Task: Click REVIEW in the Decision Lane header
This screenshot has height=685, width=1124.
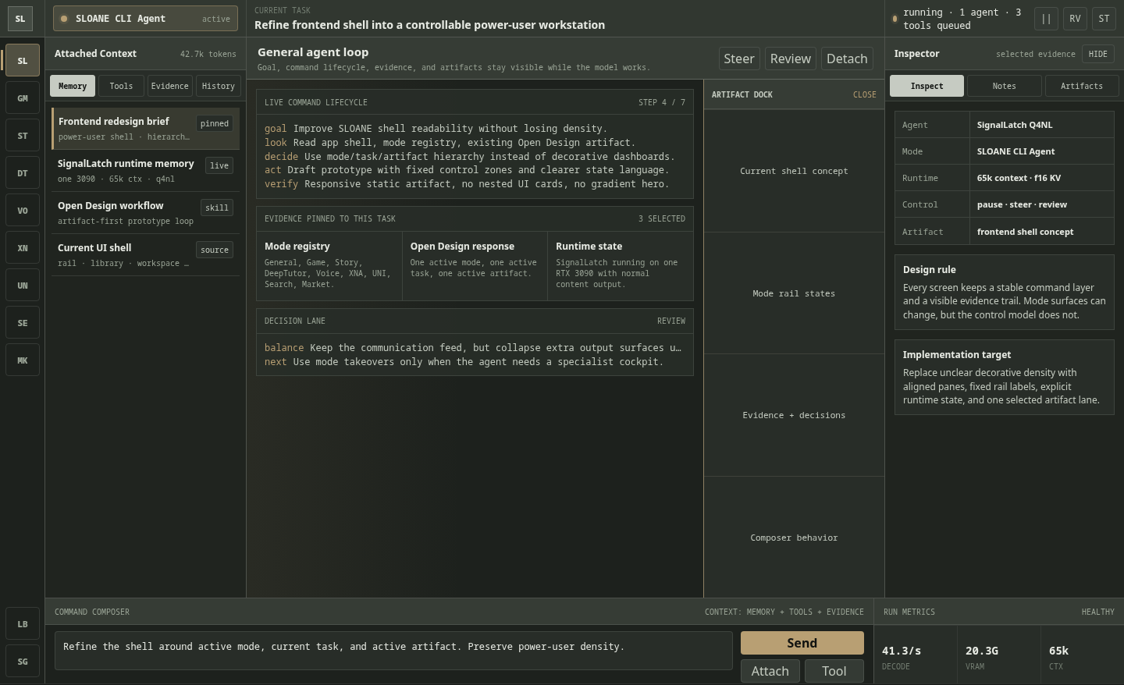Action: [x=671, y=321]
